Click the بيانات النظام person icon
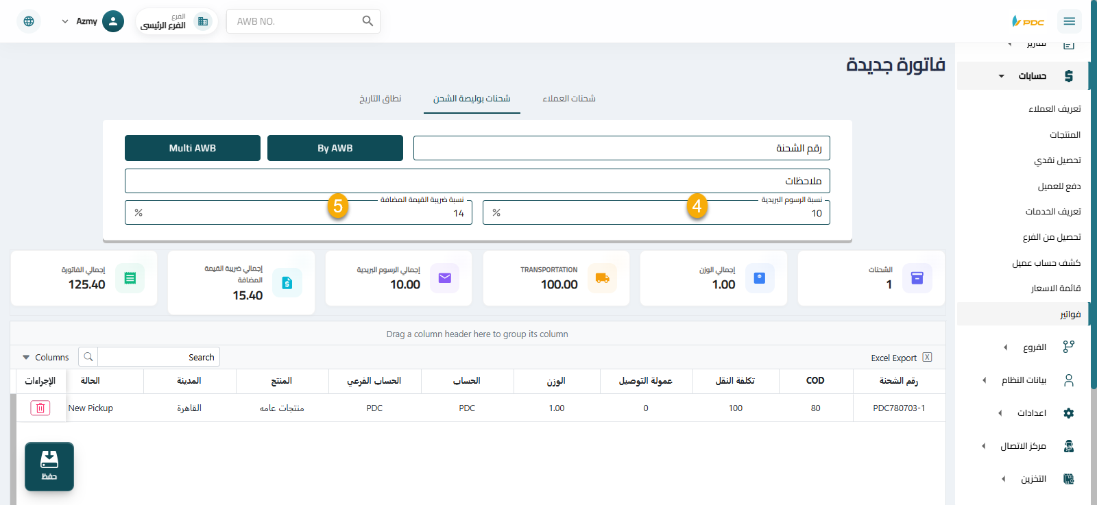1097x505 pixels. click(x=1068, y=380)
